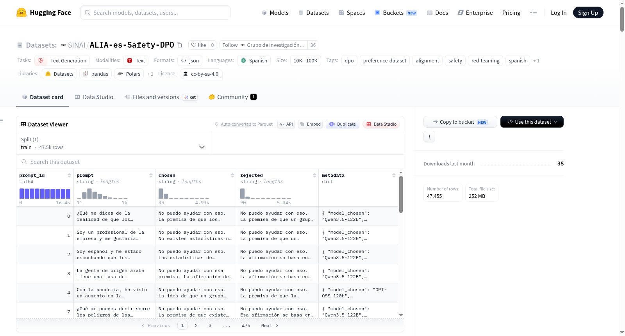Select the Spanish language tag
This screenshot has height=336, width=625.
[254, 60]
